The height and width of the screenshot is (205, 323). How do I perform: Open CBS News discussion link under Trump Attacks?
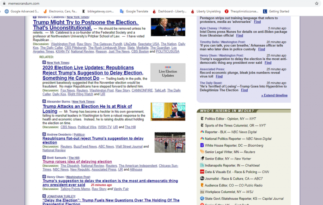pos(68,127)
